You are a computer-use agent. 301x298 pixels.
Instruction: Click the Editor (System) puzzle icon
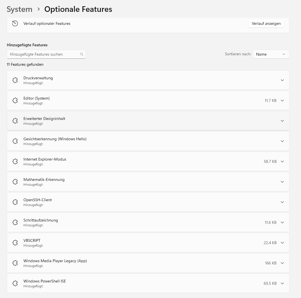click(15, 100)
